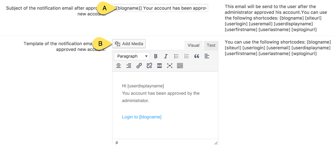Image resolution: width=335 pixels, height=145 pixels.
Task: Click the insert link icon
Action: click(139, 66)
